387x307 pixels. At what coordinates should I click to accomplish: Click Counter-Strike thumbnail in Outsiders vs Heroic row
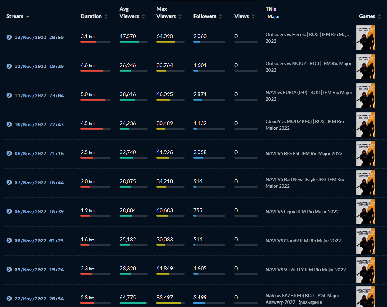click(366, 38)
